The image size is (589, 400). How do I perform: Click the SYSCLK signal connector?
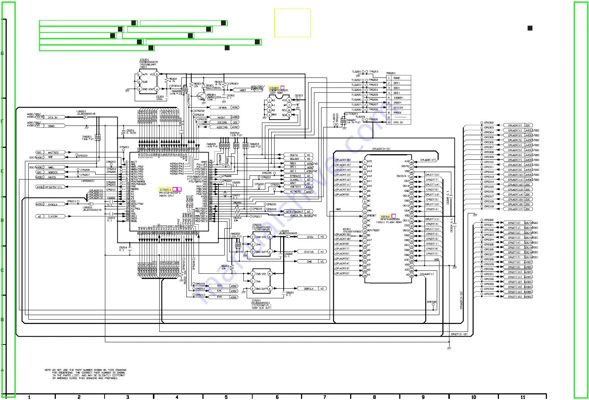50,204
